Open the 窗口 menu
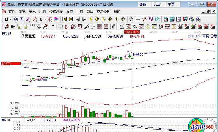218x132 pixels. [x=90, y=12]
